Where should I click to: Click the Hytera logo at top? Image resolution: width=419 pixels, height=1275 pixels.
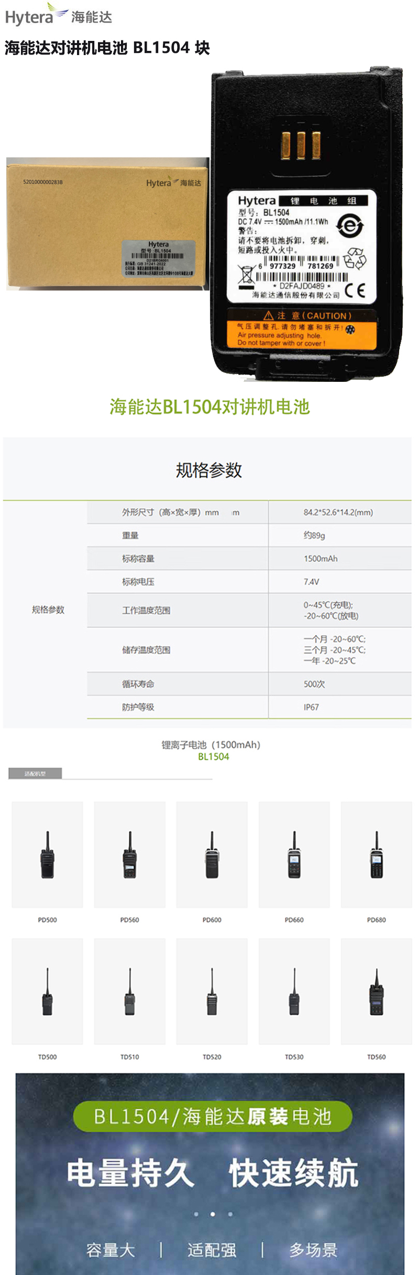click(x=58, y=15)
